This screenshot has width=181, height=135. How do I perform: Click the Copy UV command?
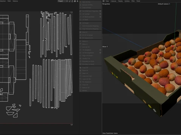[x=90, y=67]
